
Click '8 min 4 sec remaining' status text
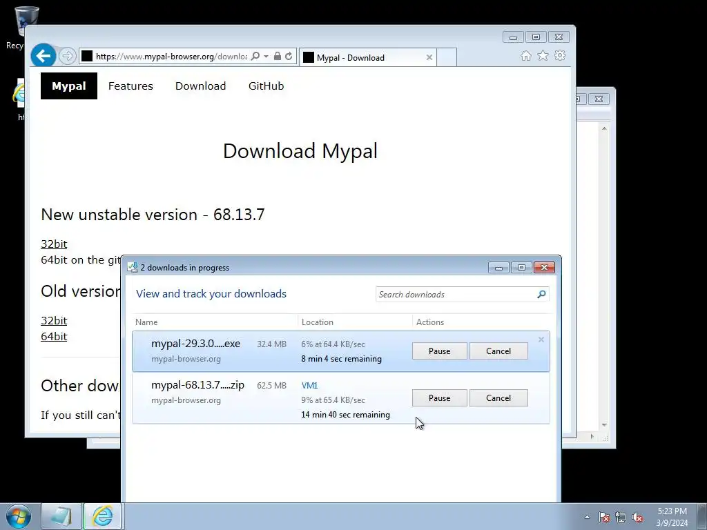[341, 359]
